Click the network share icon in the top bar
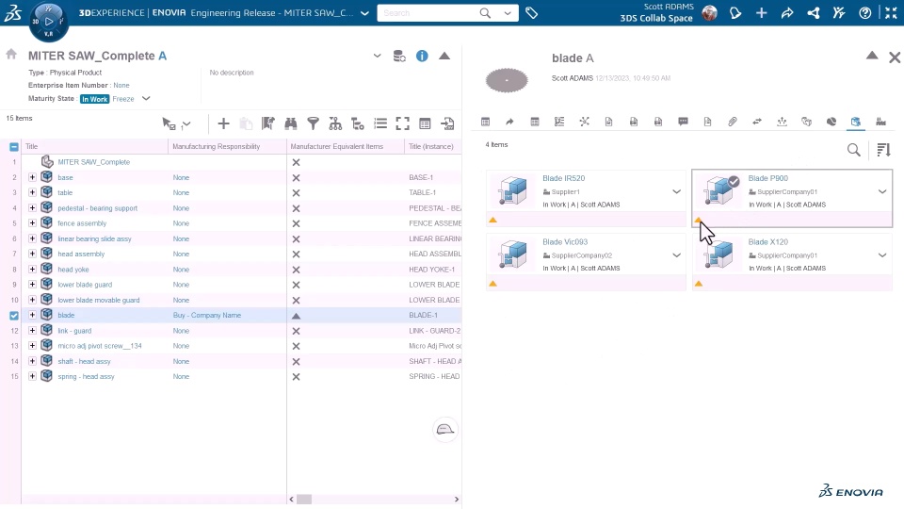The height and width of the screenshot is (509, 904). pyautogui.click(x=814, y=12)
